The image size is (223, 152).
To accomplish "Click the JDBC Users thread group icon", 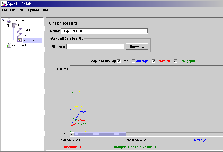I will (x=14, y=25).
